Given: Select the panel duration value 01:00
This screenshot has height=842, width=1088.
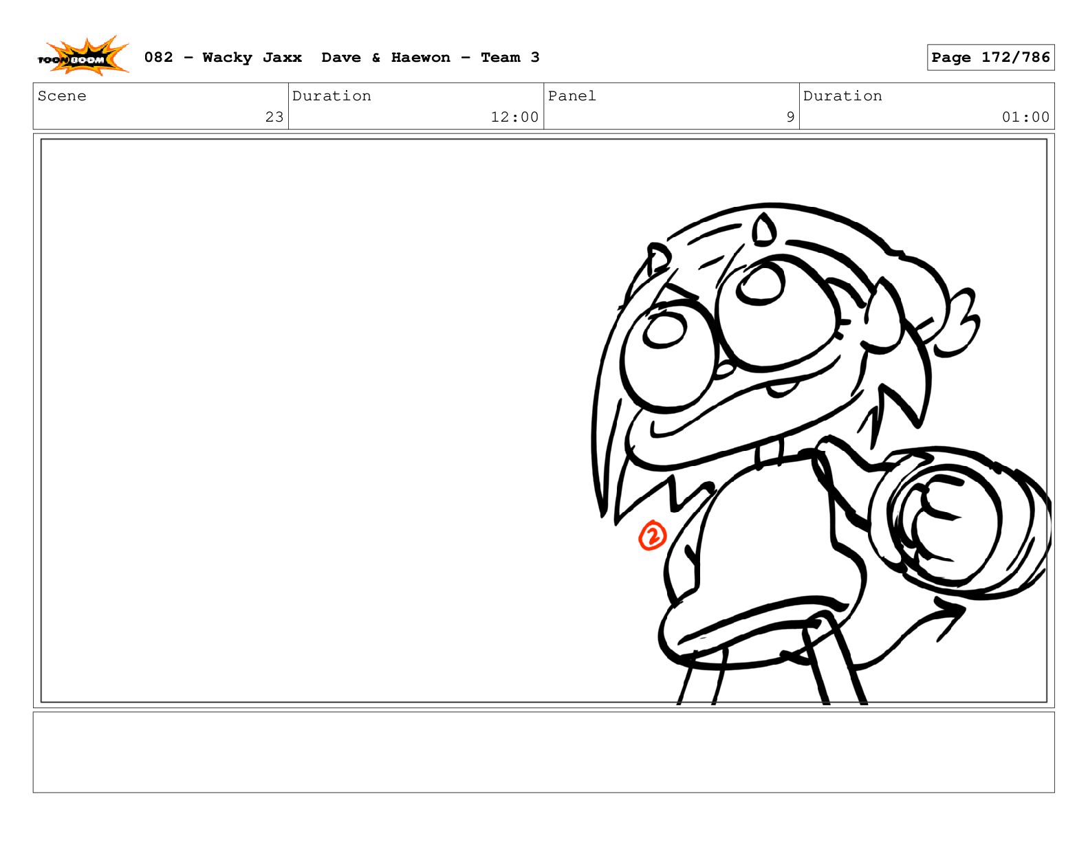Looking at the screenshot, I should coord(1025,117).
